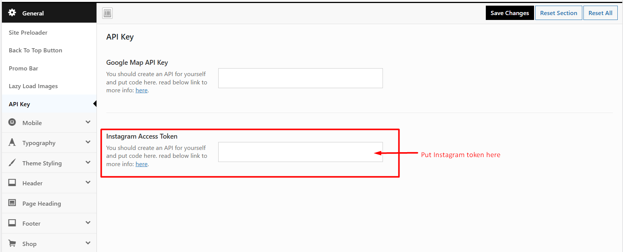Expand the Typography section chevron
This screenshot has height=252, width=623.
coord(88,142)
